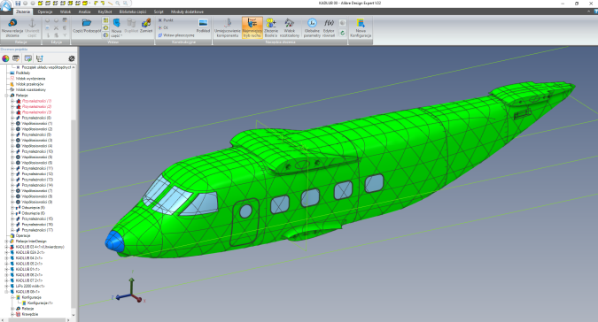Select Widok przekrojów in the tree

click(x=30, y=84)
